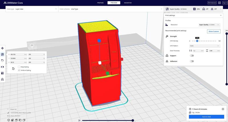Reset scaling with the undo arrow
Image resolution: width=228 pixels, height=122 pixels.
13,69
